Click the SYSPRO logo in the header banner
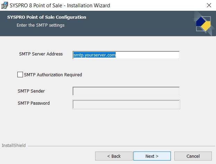 (x=203, y=24)
